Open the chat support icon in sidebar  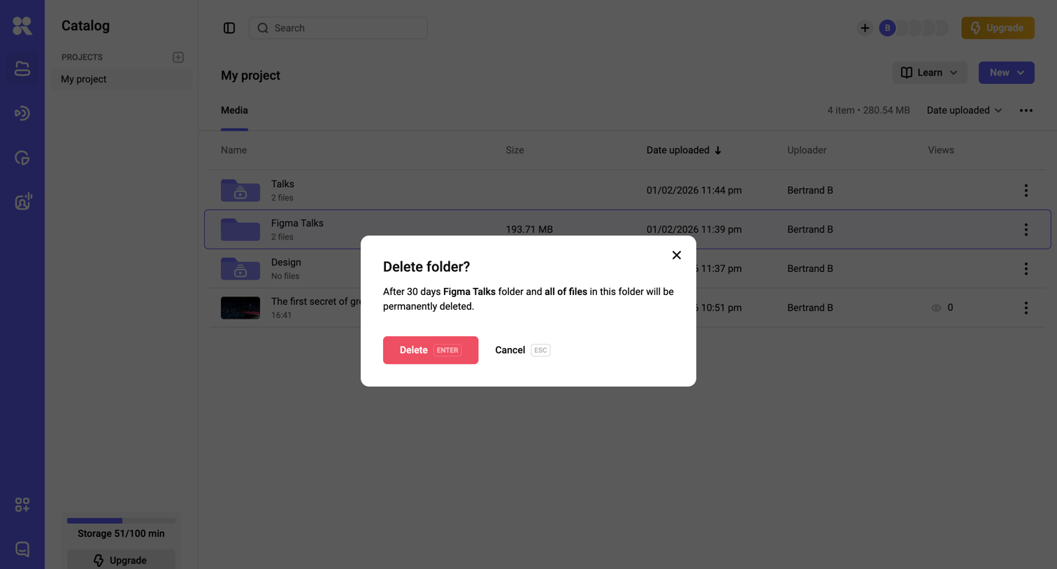(x=22, y=549)
